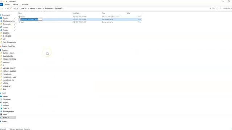Viewport: 232px width, 130px height.
Task: Click Accès rapide in the navigation pane
Action: point(6,15)
